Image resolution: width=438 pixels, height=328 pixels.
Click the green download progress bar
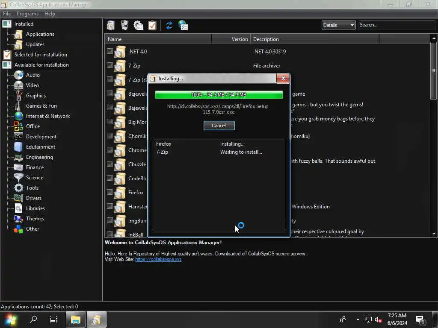click(x=219, y=95)
